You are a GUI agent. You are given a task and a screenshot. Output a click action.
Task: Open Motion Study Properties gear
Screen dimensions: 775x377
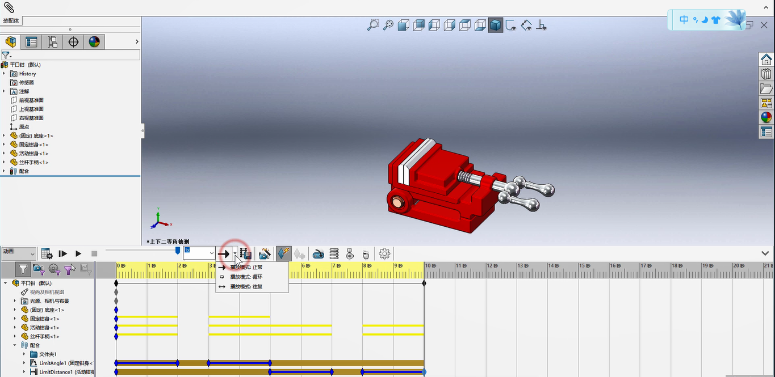385,253
